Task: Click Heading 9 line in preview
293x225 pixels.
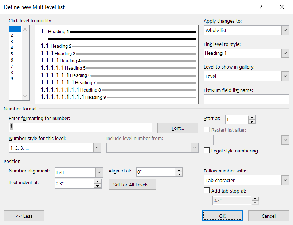Action: coord(118,97)
